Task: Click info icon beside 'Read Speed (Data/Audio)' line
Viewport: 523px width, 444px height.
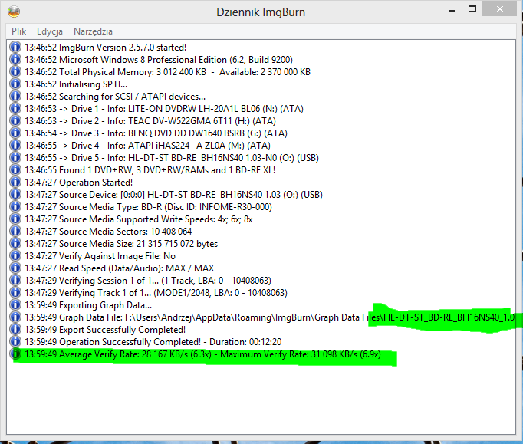Action: (x=15, y=268)
